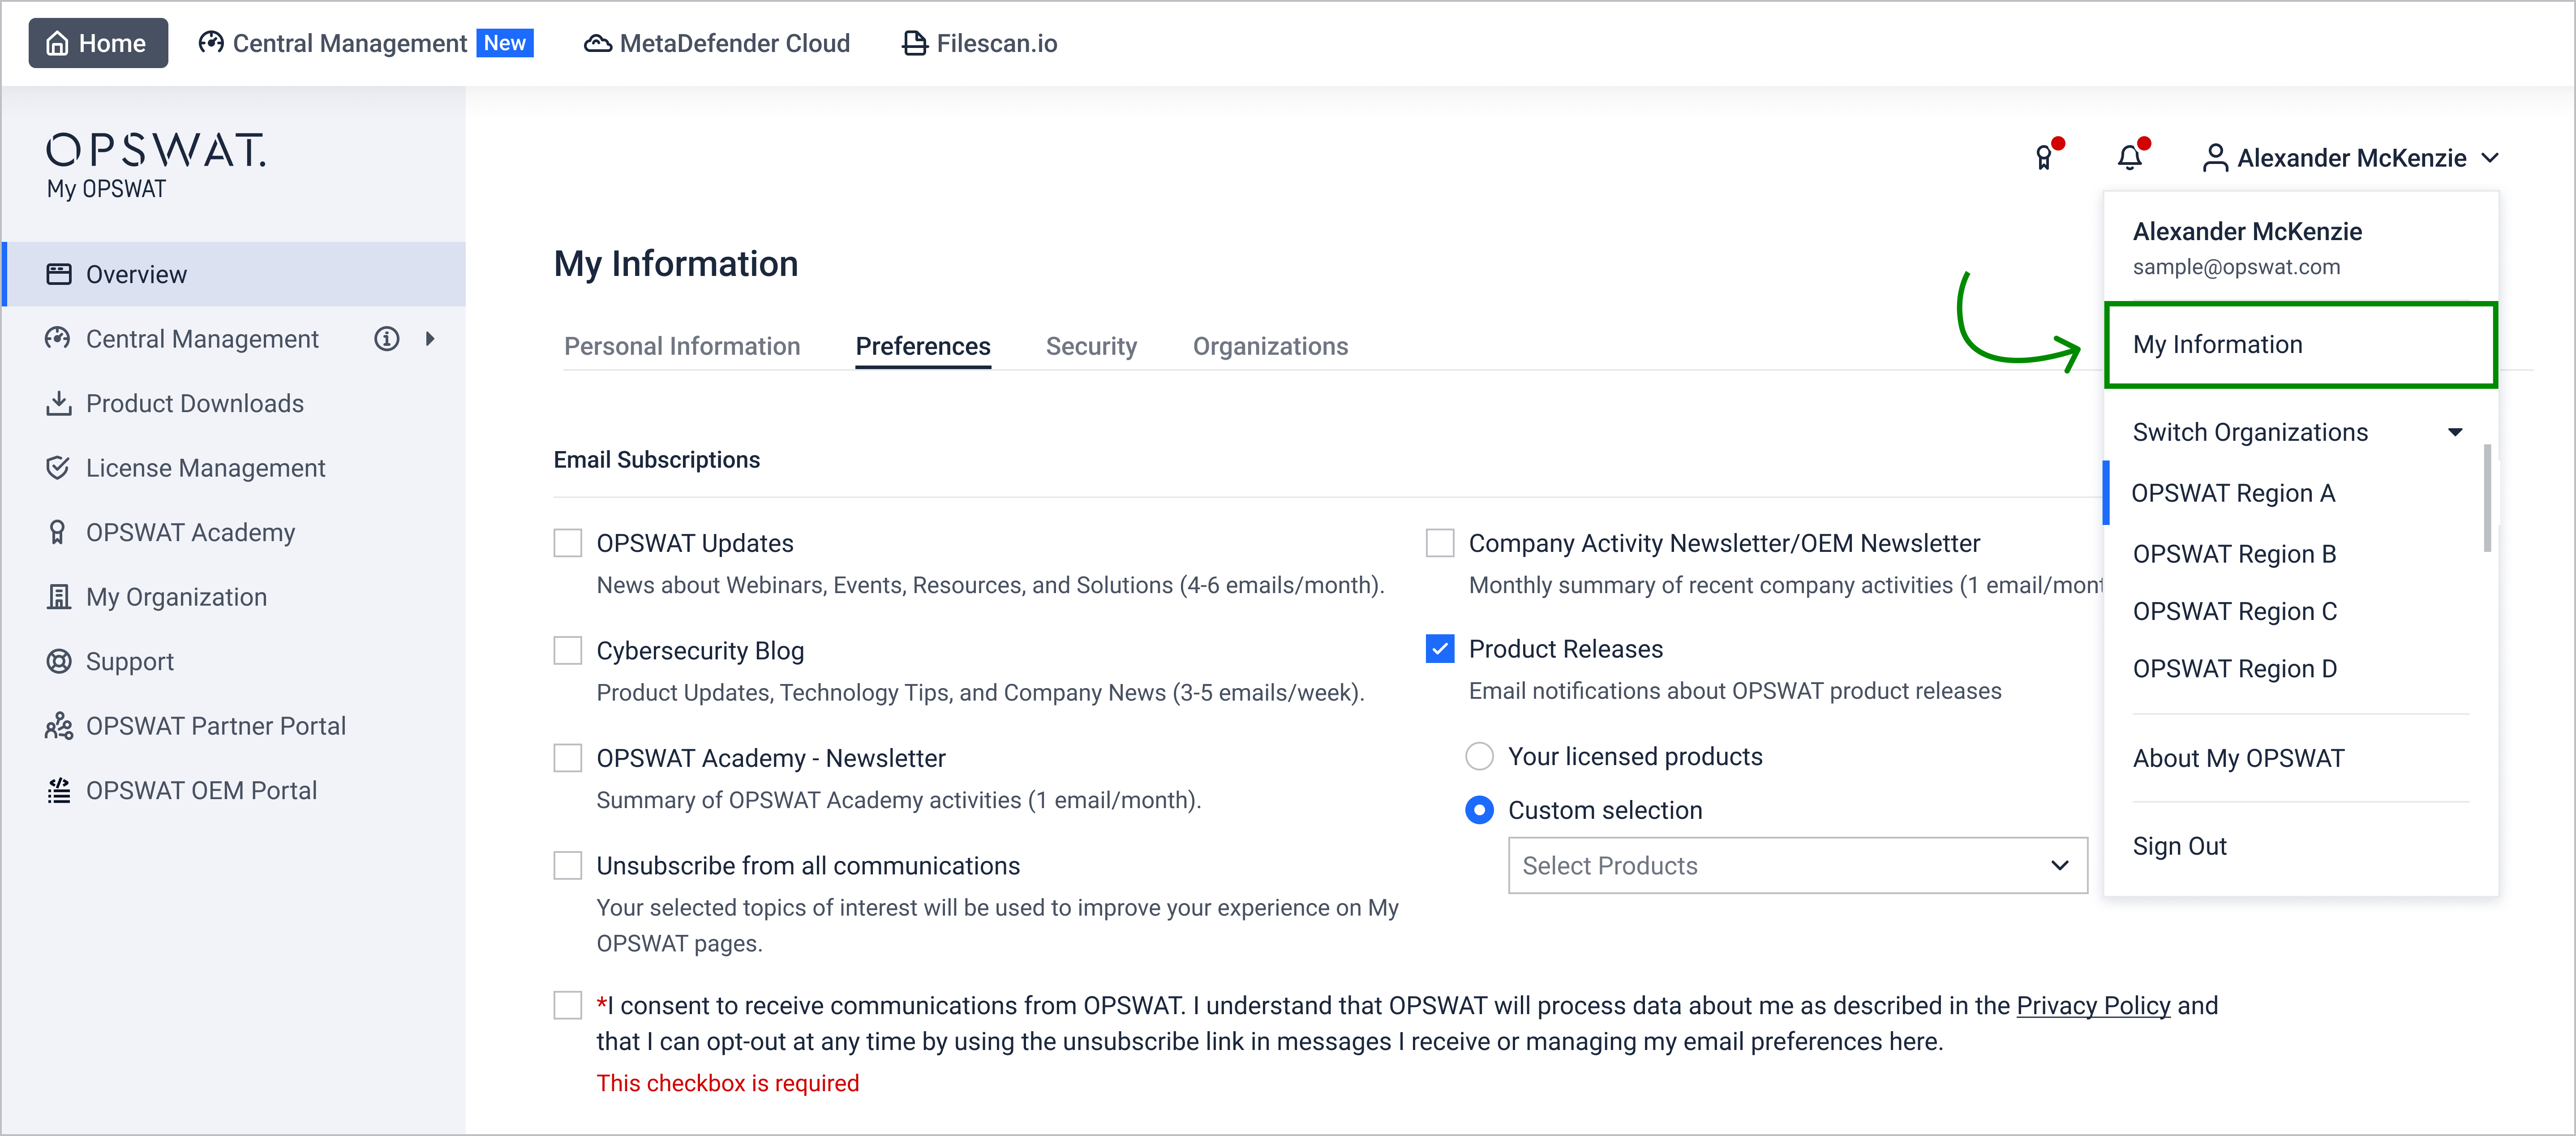Open the Select Products dropdown
Viewport: 2576px width, 1136px height.
pyautogui.click(x=1797, y=865)
